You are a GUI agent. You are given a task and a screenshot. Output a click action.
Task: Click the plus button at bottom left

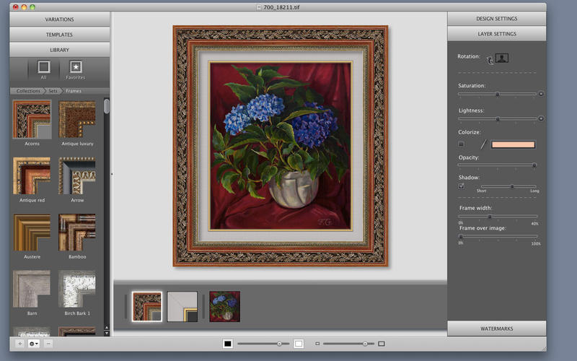19,344
